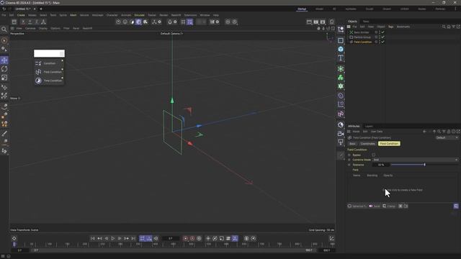Open the Solid layer dropdown button
This screenshot has width=461, height=259.
[x=375, y=206]
